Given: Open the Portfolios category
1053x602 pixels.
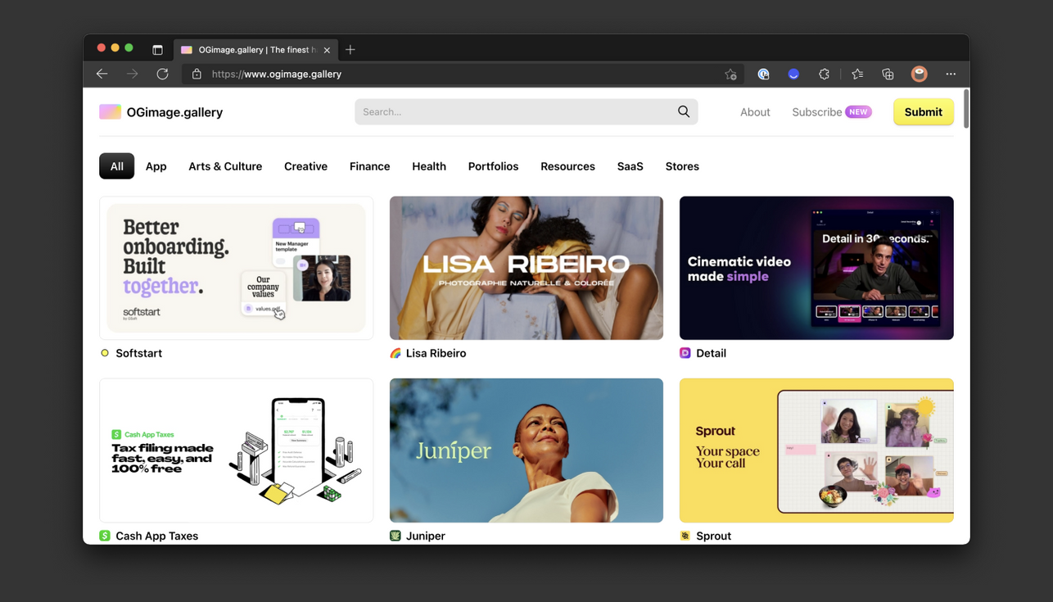Looking at the screenshot, I should [x=493, y=166].
